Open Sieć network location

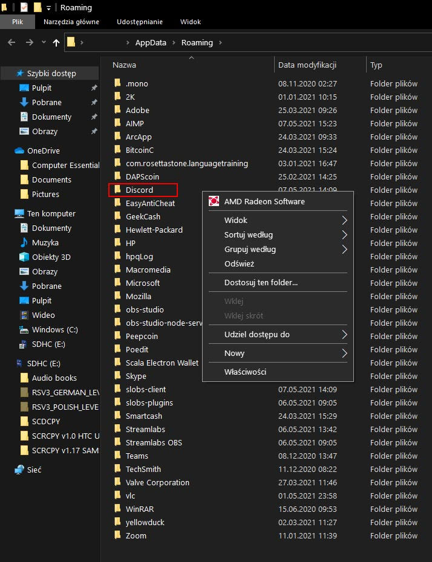click(x=34, y=470)
